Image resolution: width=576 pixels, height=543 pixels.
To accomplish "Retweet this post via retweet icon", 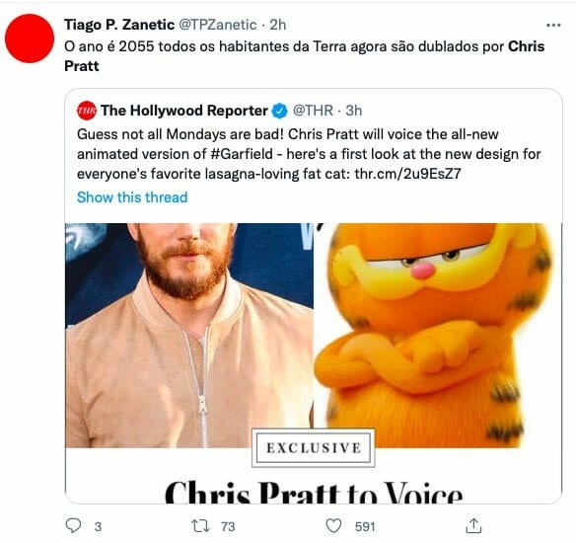I will (200, 526).
